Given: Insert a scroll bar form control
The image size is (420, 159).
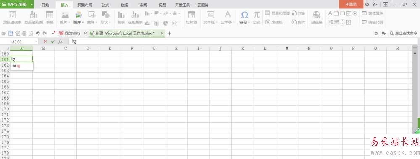Looking at the screenshot, I should pos(342,22).
